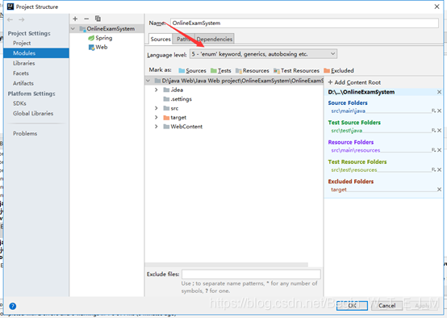Click src\test\resources folder path
447x318 pixels.
point(354,170)
